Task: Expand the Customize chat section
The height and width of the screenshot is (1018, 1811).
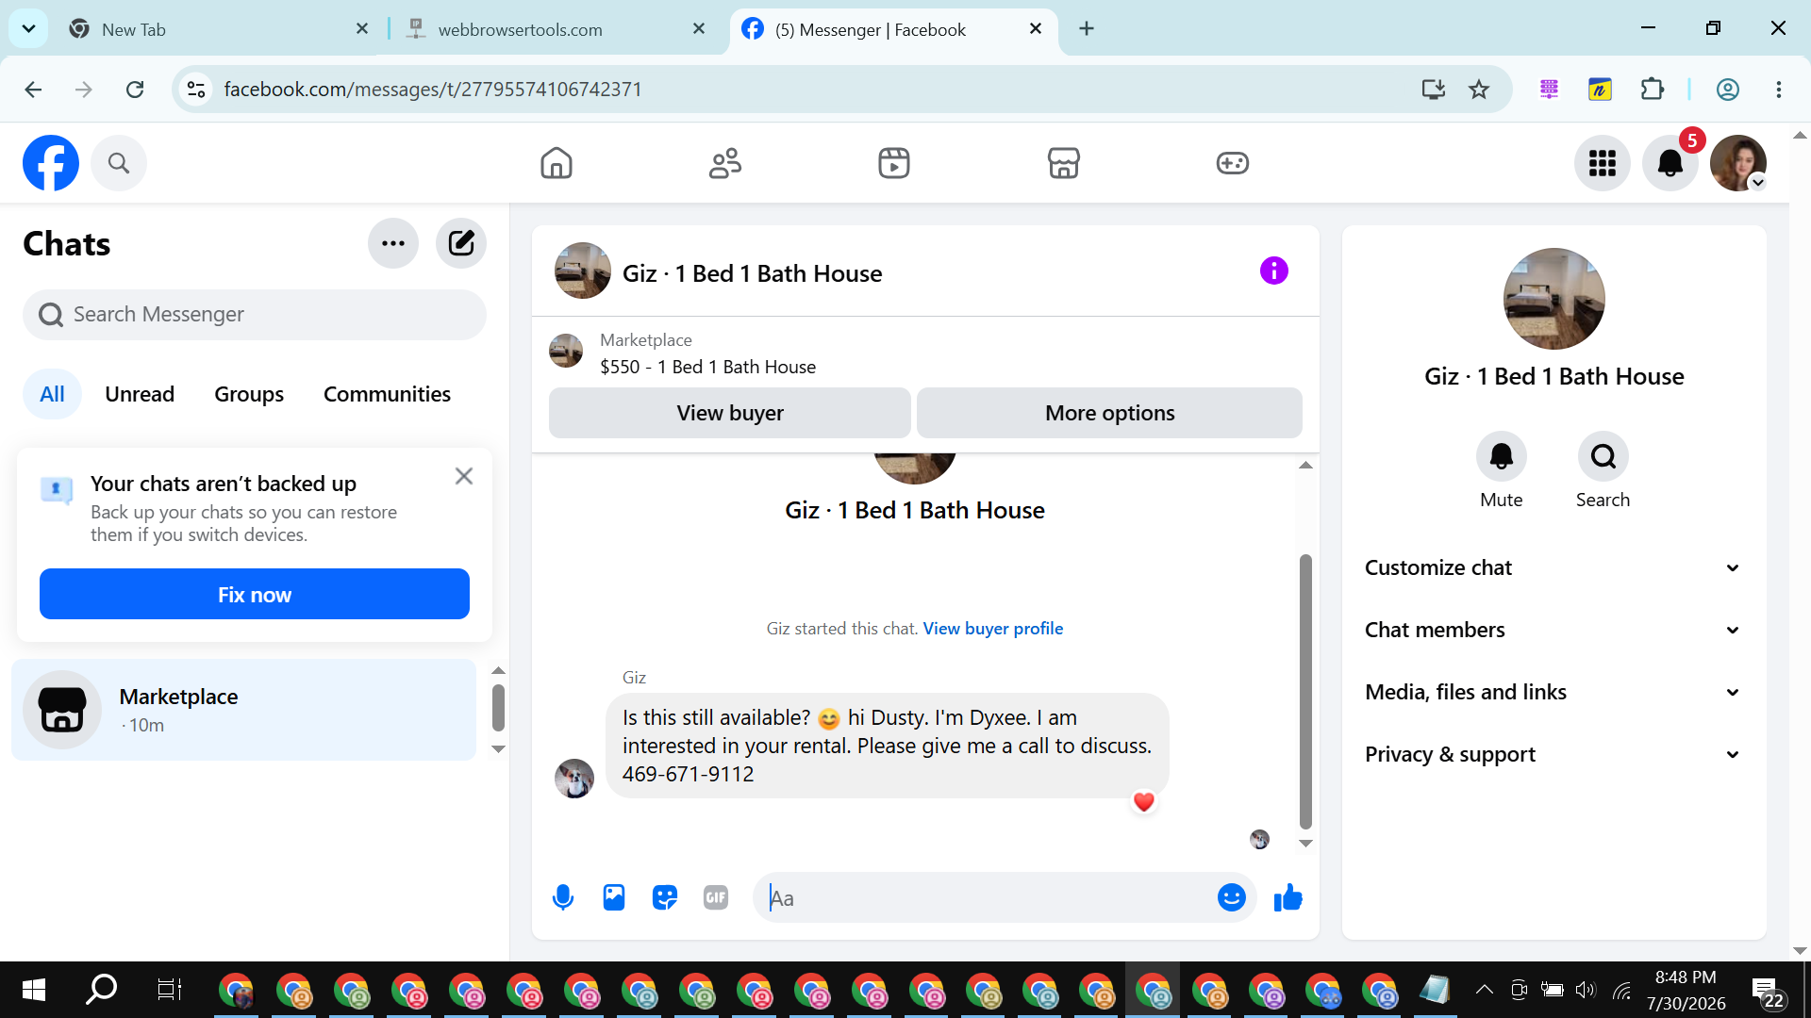Action: (1554, 568)
